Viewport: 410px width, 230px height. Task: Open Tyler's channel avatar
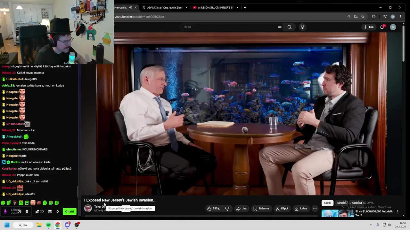88,208
